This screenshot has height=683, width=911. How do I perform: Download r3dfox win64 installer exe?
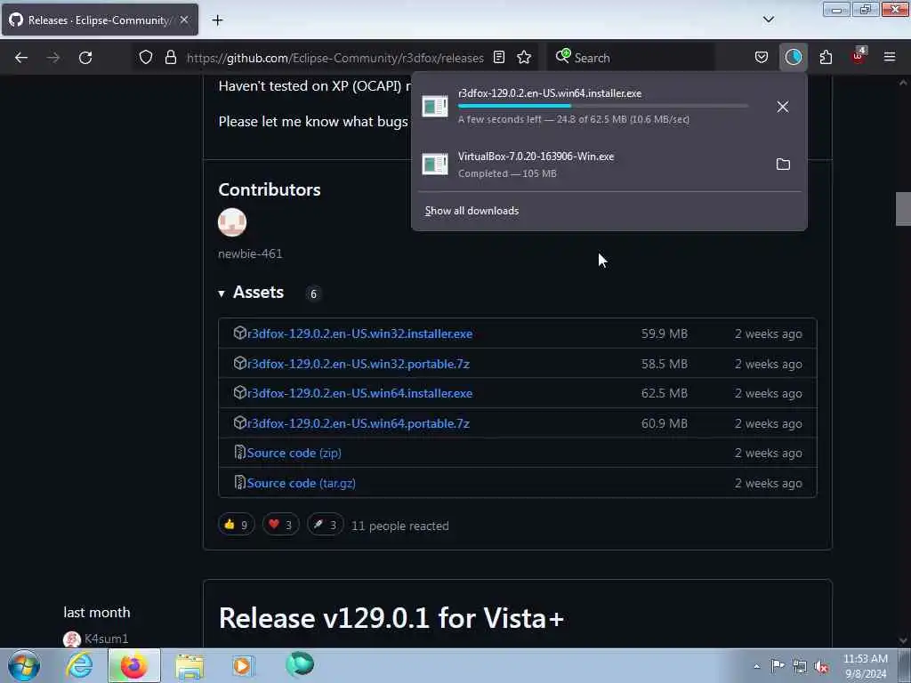[359, 394]
